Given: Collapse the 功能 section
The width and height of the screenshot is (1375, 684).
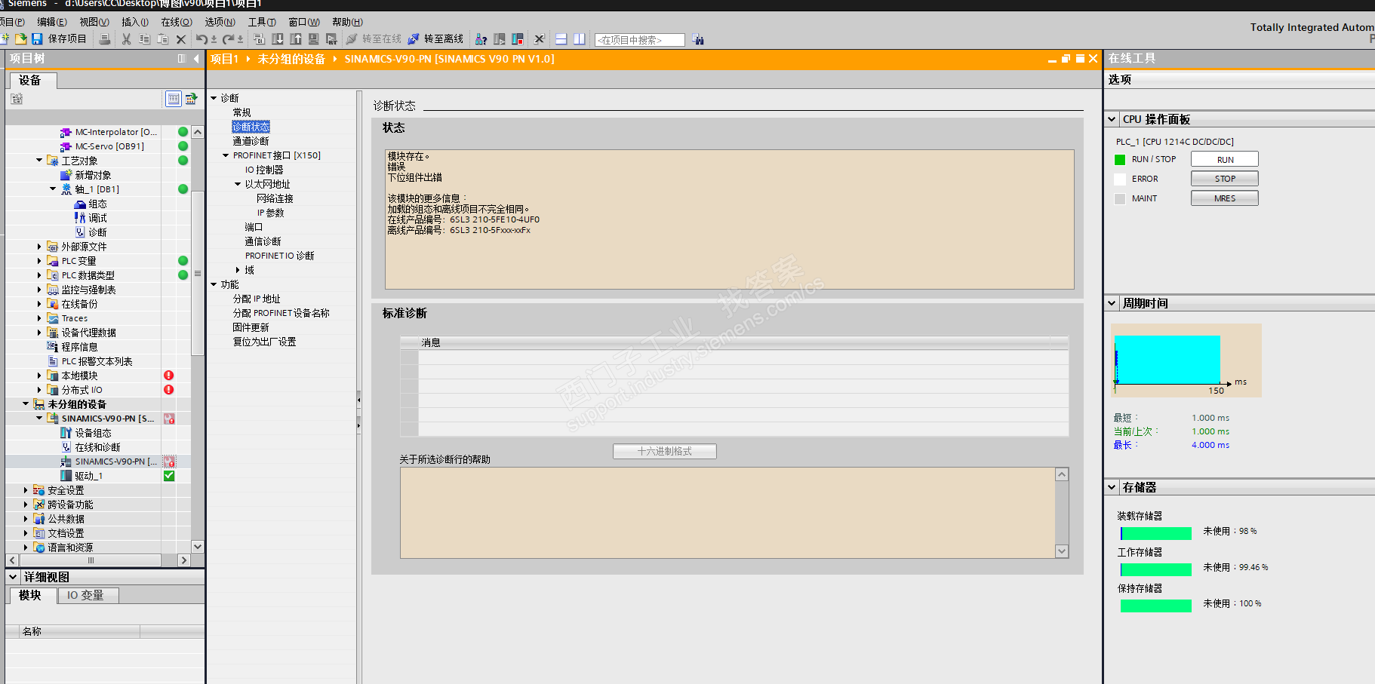Looking at the screenshot, I should pos(214,284).
